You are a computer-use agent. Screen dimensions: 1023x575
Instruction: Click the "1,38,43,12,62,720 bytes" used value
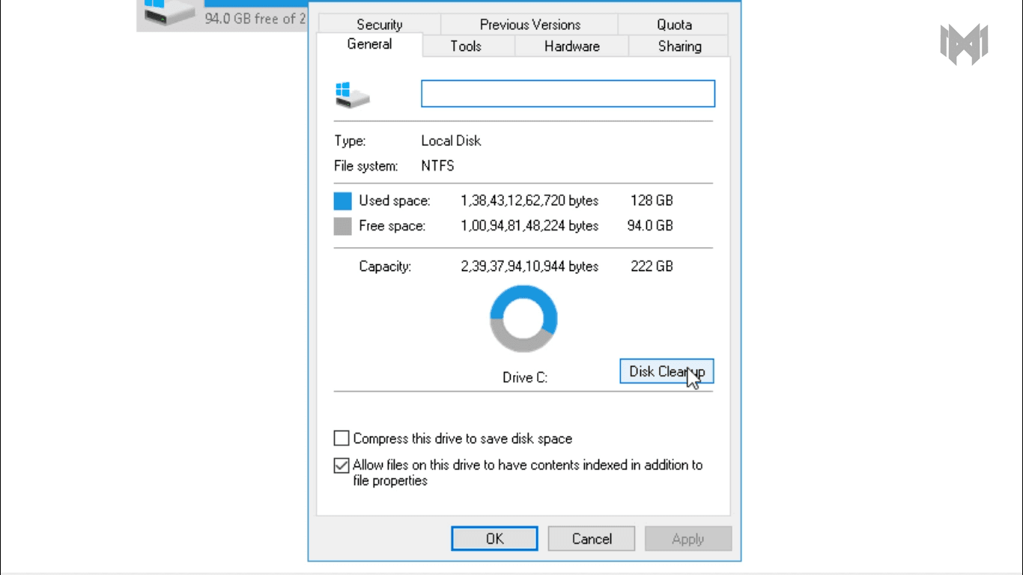pyautogui.click(x=529, y=201)
